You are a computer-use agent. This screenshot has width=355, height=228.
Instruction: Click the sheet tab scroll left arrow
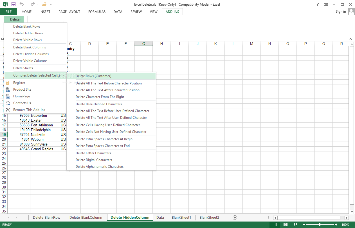(x=8, y=218)
